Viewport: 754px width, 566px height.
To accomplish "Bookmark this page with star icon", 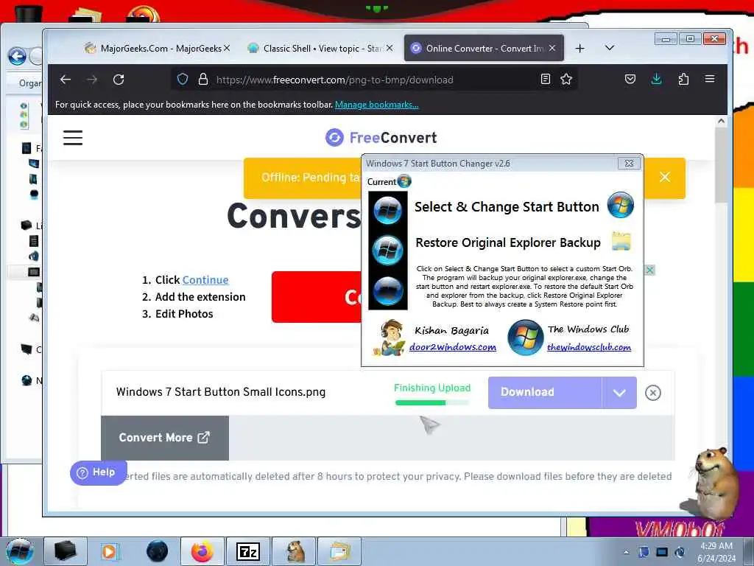I will click(566, 80).
